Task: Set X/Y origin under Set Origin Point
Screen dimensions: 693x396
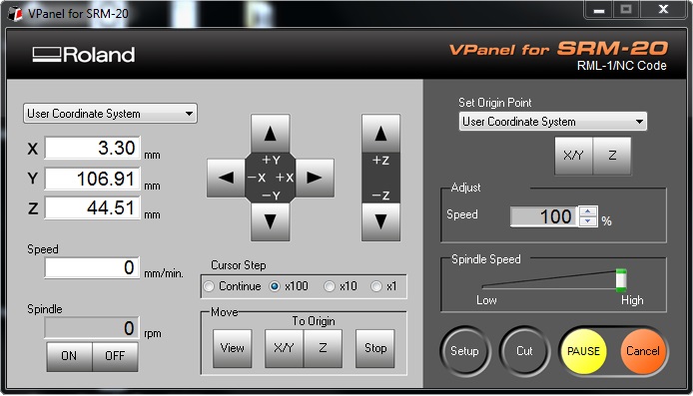Action: tap(573, 156)
